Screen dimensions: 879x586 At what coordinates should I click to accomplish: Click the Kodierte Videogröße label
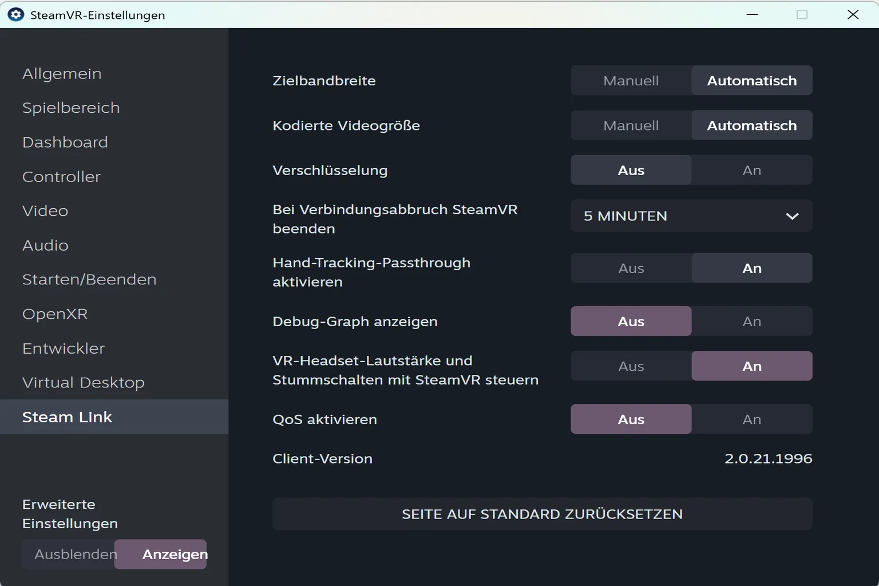346,126
